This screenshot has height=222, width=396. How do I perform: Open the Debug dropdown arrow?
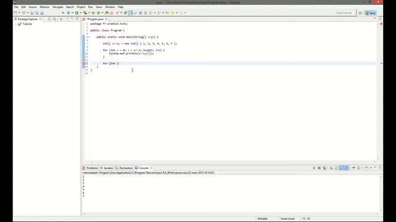(72, 12)
